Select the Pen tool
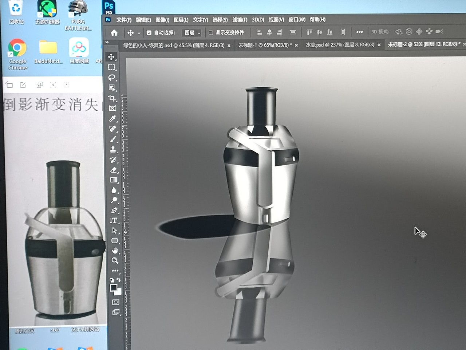The width and height of the screenshot is (466, 350). click(x=114, y=210)
